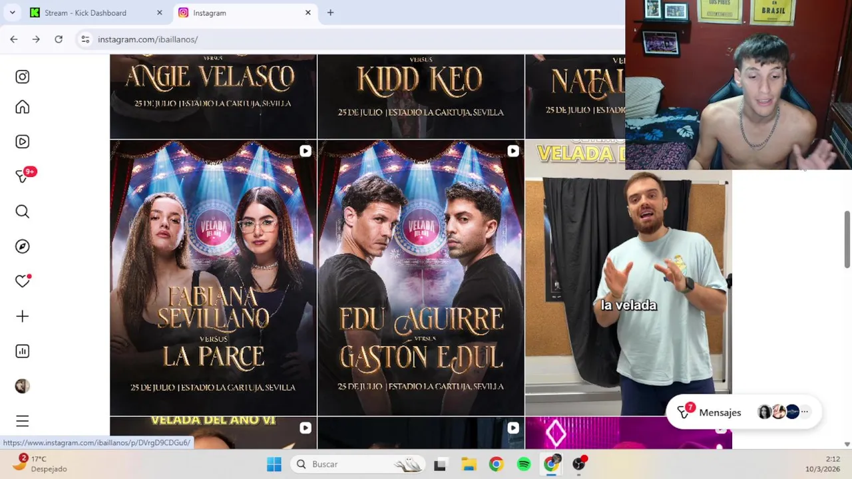This screenshot has height=479, width=852.
Task: Open the pink diamond reel thumbnail
Action: click(628, 433)
